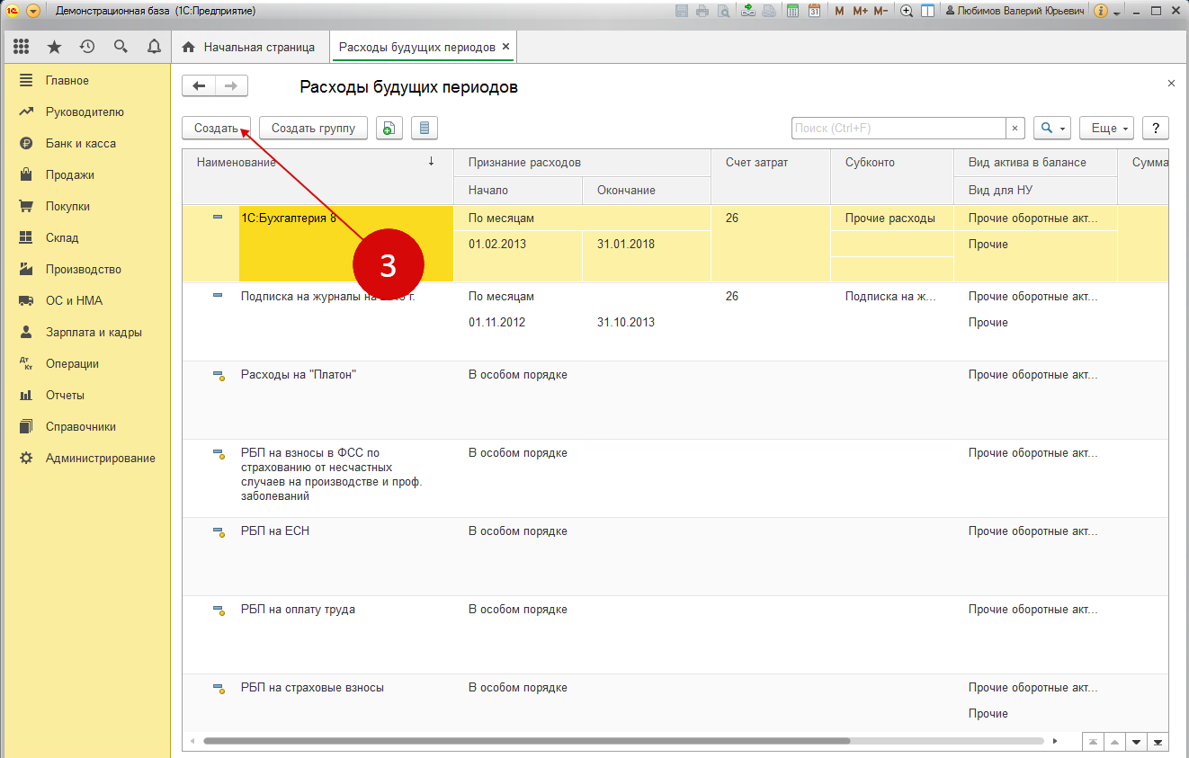Go forward with the right arrow button
Image resolution: width=1189 pixels, height=758 pixels.
(231, 86)
